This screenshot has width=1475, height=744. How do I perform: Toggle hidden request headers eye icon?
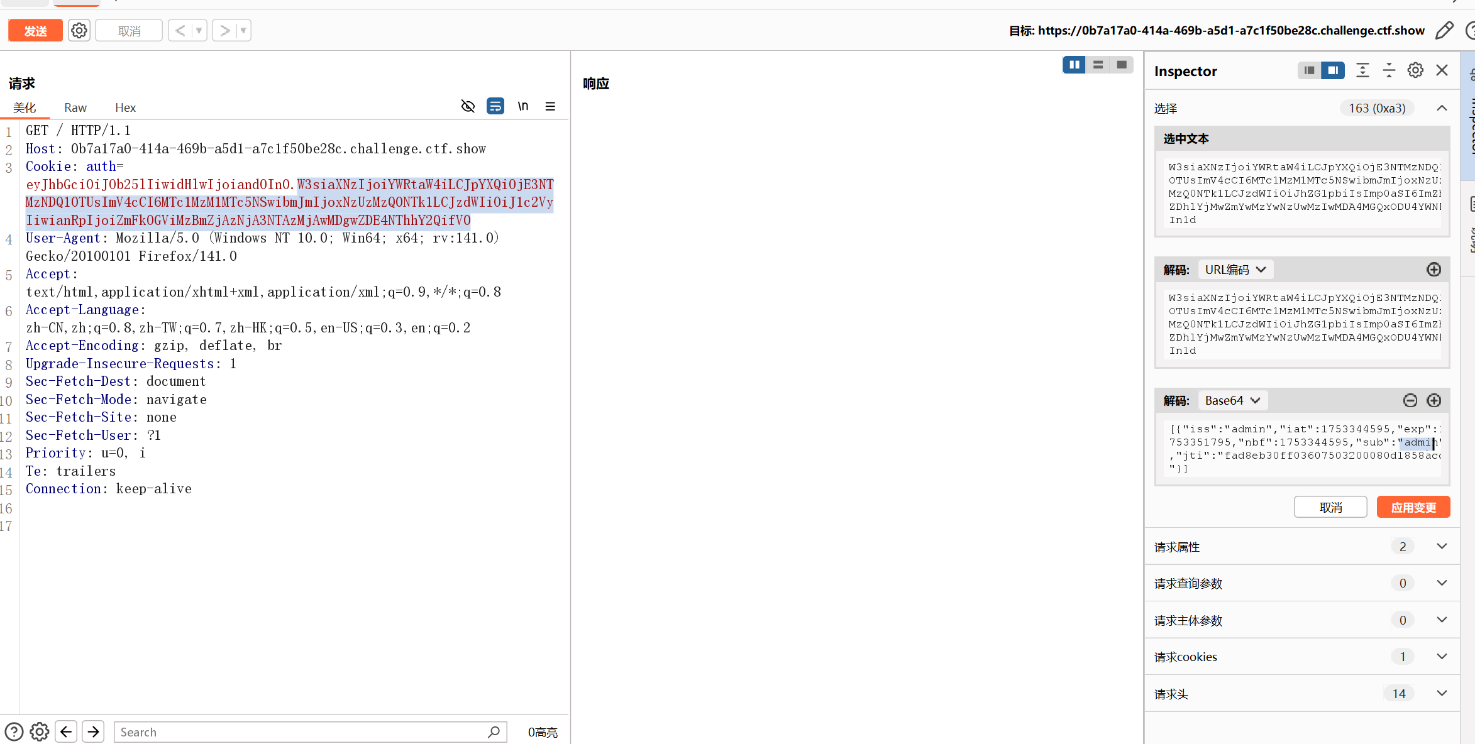point(468,106)
